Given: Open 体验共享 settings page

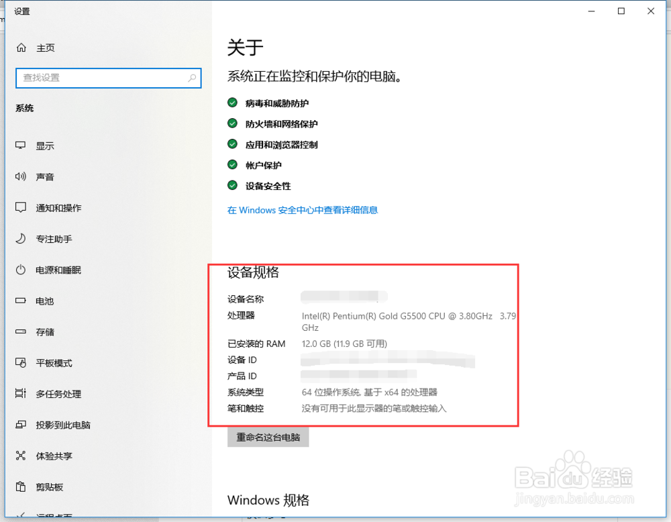Looking at the screenshot, I should pyautogui.click(x=54, y=456).
